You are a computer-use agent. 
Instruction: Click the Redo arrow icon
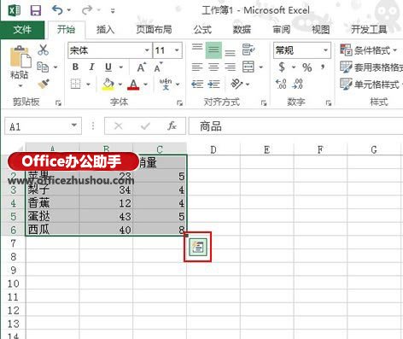coord(86,10)
